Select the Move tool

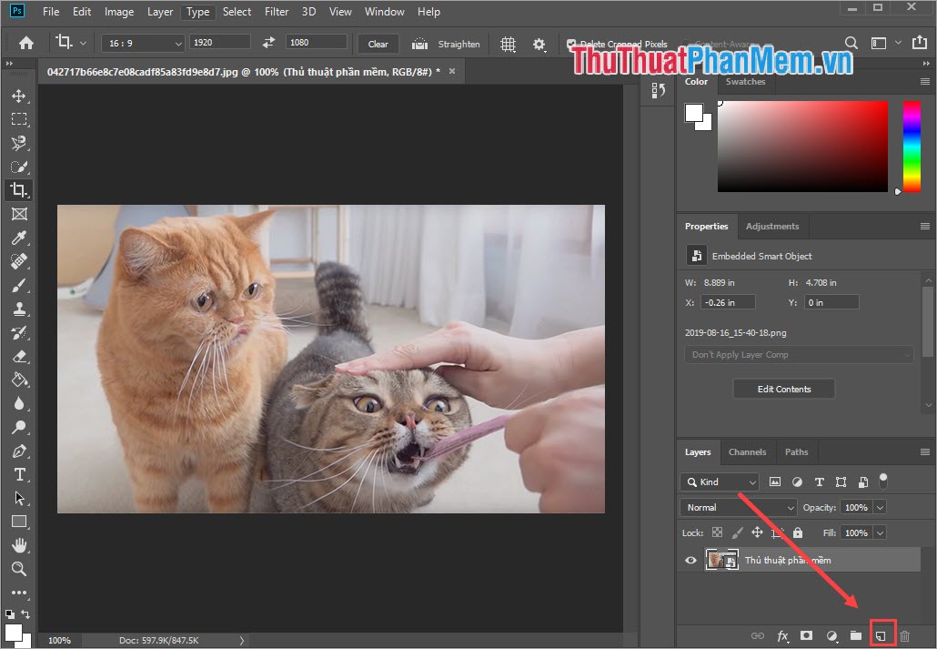coord(20,95)
